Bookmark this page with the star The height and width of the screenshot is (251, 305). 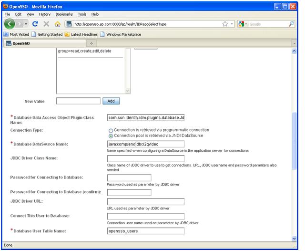tap(225, 24)
